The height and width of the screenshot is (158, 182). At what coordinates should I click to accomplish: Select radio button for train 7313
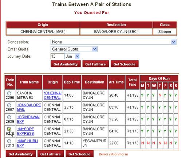coord(9,141)
